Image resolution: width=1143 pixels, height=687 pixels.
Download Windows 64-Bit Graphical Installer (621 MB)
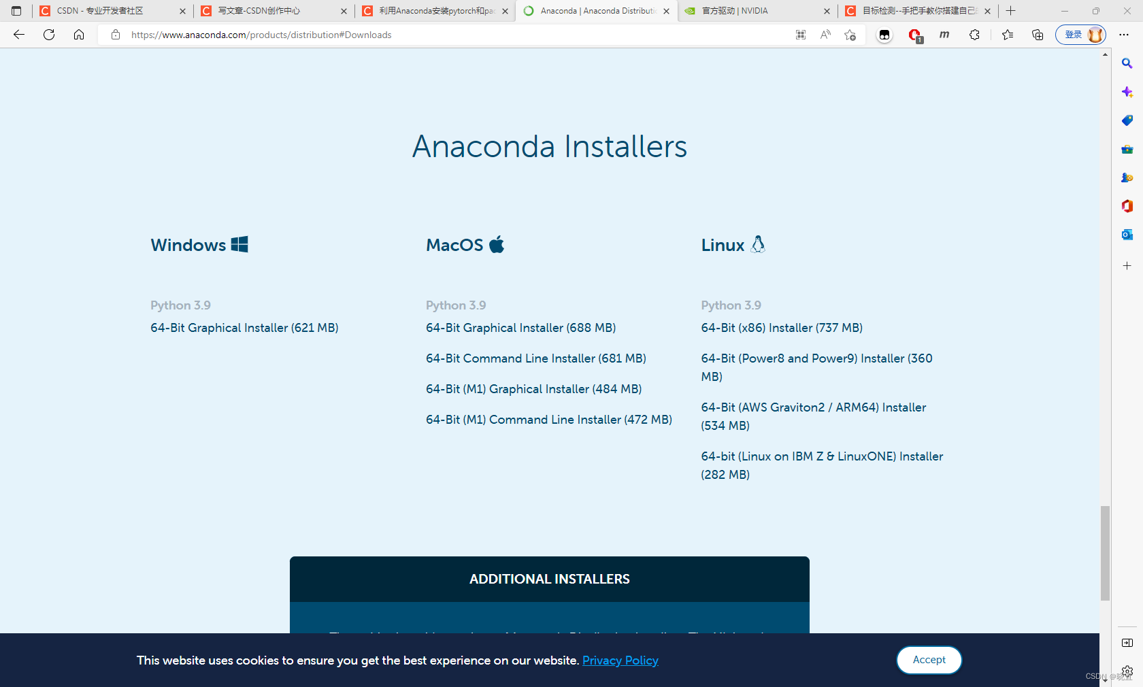(x=244, y=328)
